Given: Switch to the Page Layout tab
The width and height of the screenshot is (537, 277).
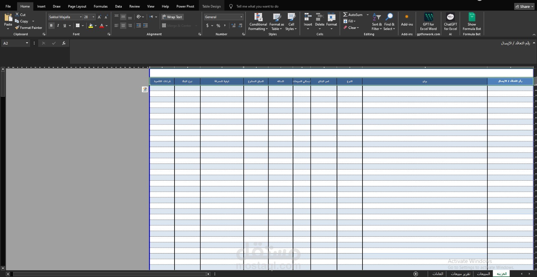Looking at the screenshot, I should coord(77,6).
